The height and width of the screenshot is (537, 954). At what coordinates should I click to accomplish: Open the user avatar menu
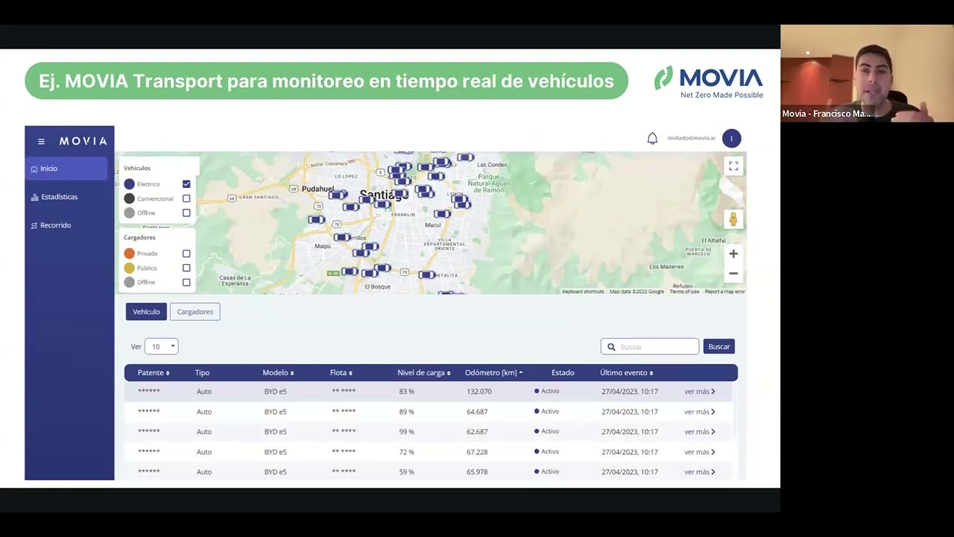click(x=731, y=138)
